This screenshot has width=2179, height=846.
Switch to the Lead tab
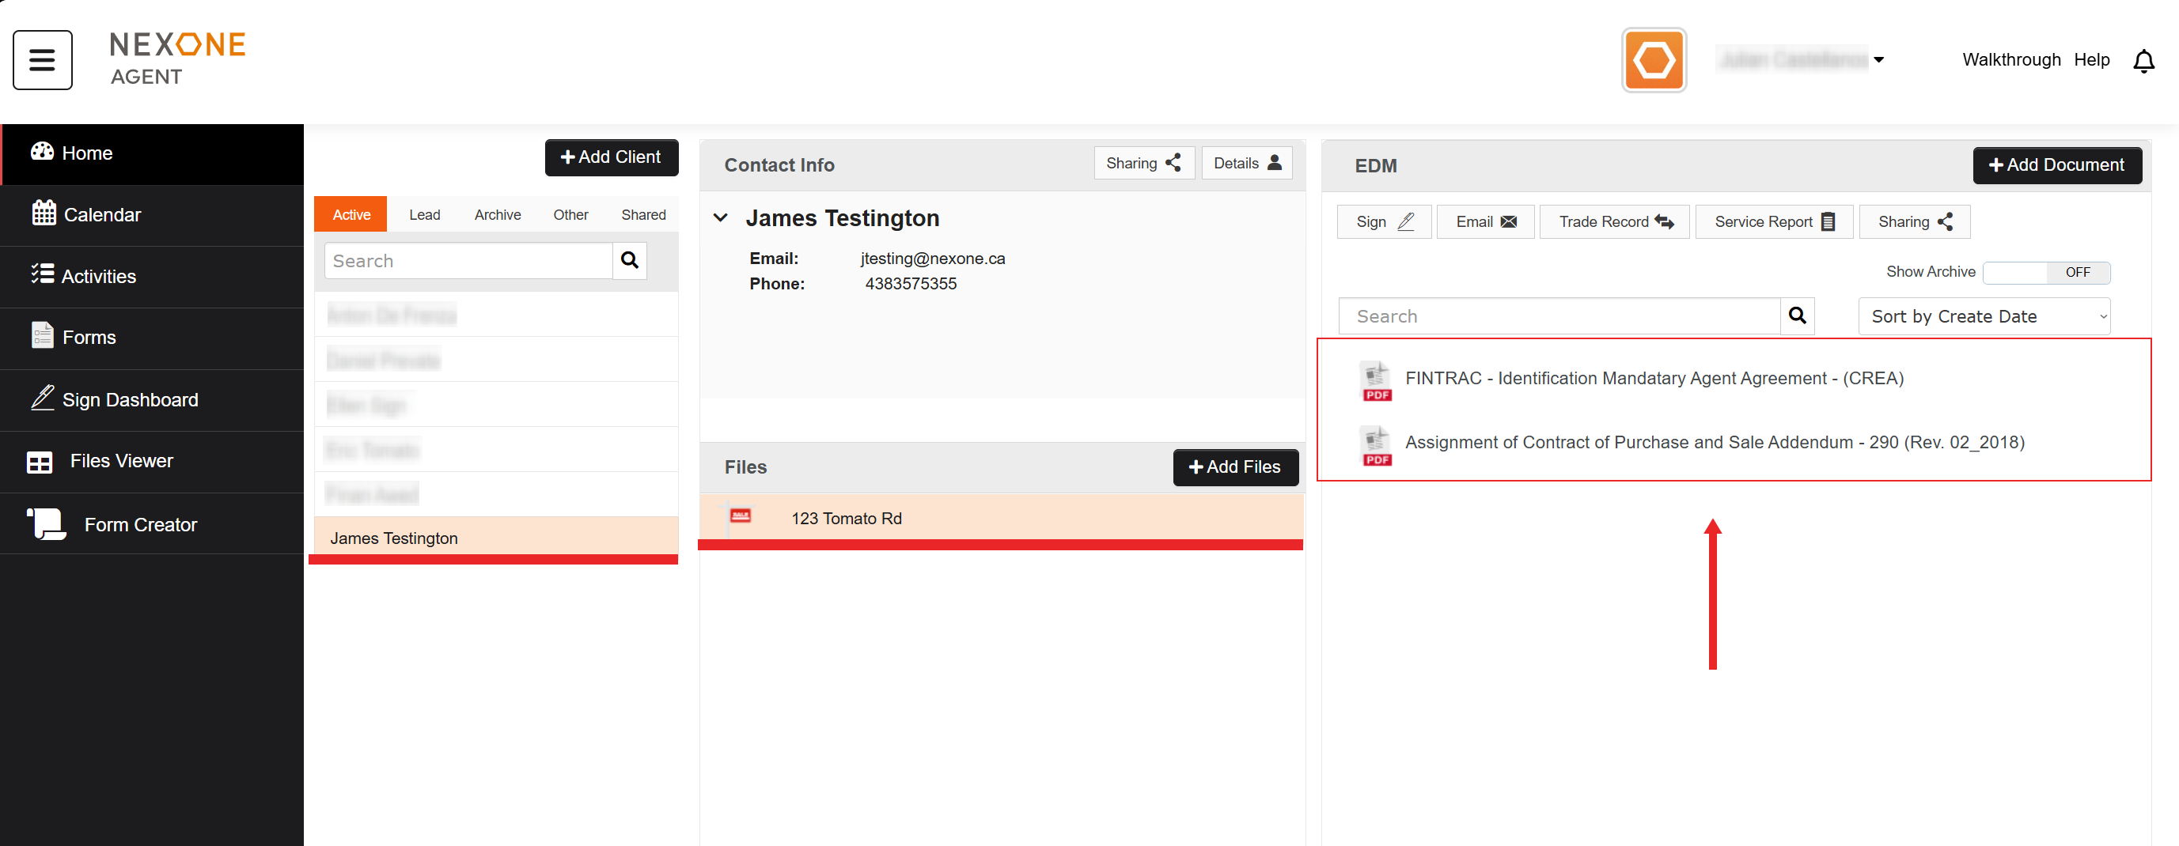tap(424, 215)
